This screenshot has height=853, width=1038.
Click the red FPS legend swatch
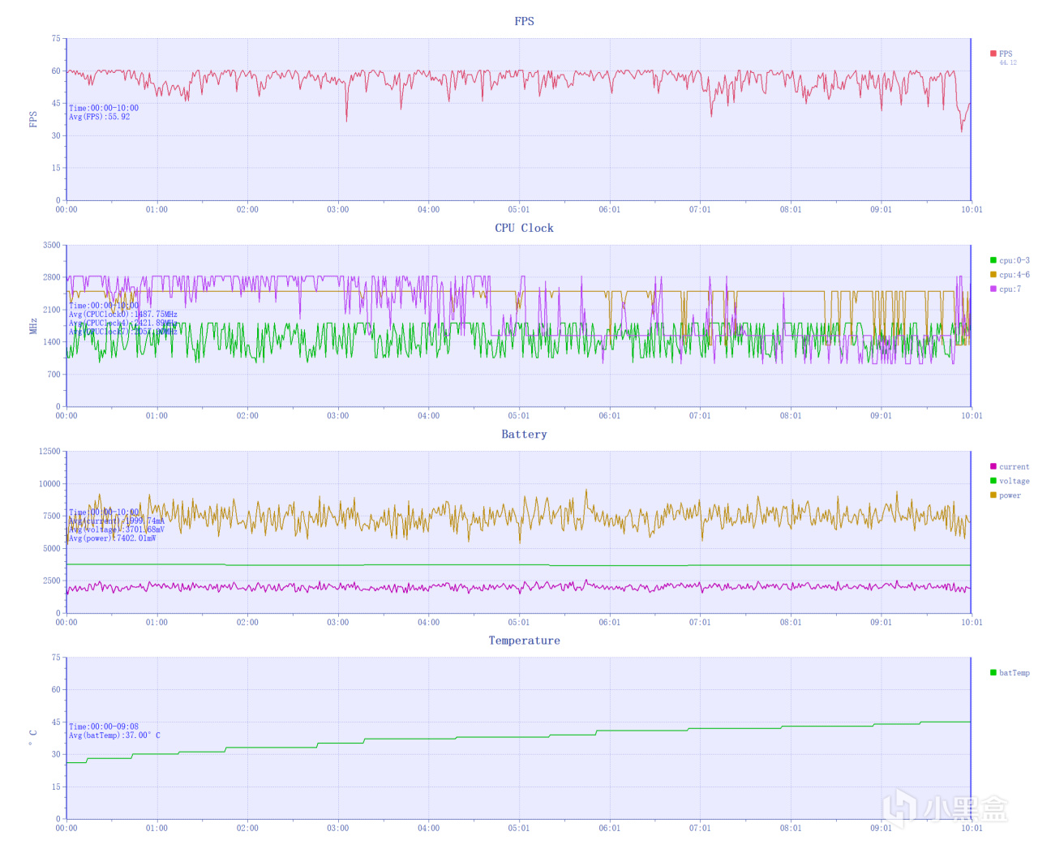click(993, 54)
